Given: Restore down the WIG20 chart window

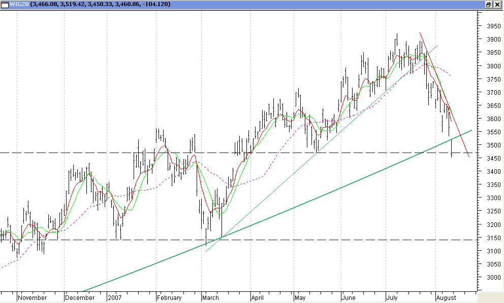Looking at the screenshot, I should [x=489, y=5].
